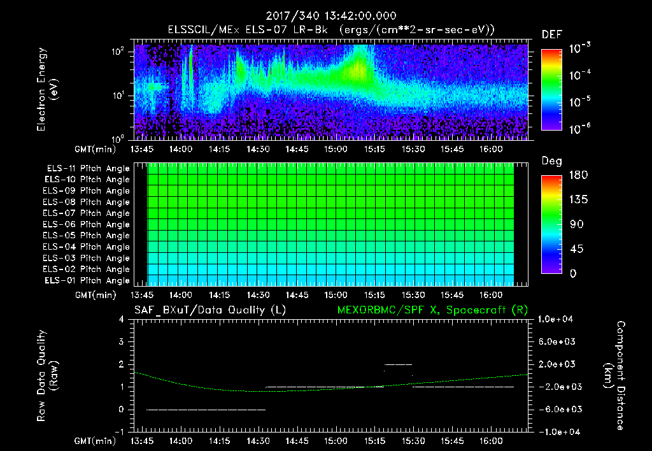Click the 10² tick on electron energy axis
This screenshot has width=652, height=451.
point(118,52)
